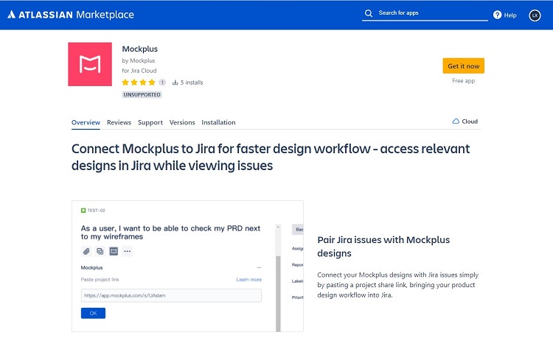Open the user profile avatar
The height and width of the screenshot is (338, 553).
pos(535,15)
